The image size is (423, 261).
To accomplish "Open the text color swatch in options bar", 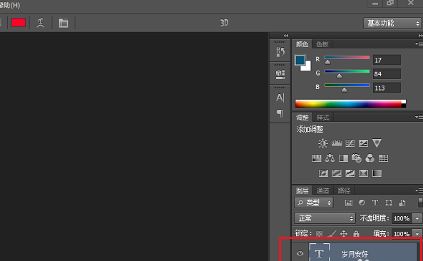I will point(19,23).
